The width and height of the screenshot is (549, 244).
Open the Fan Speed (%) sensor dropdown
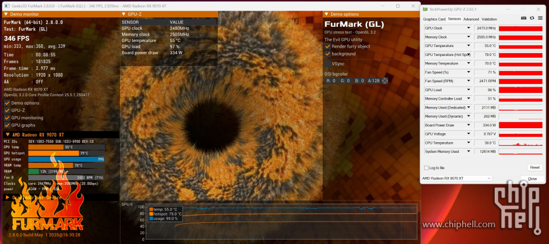[x=468, y=72]
